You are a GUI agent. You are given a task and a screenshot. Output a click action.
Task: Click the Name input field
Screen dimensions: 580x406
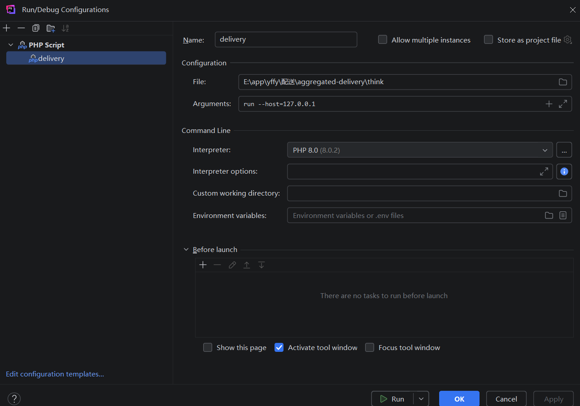tap(286, 39)
